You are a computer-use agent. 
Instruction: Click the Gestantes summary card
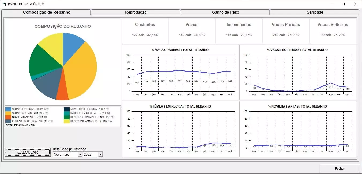pyautogui.click(x=145, y=31)
